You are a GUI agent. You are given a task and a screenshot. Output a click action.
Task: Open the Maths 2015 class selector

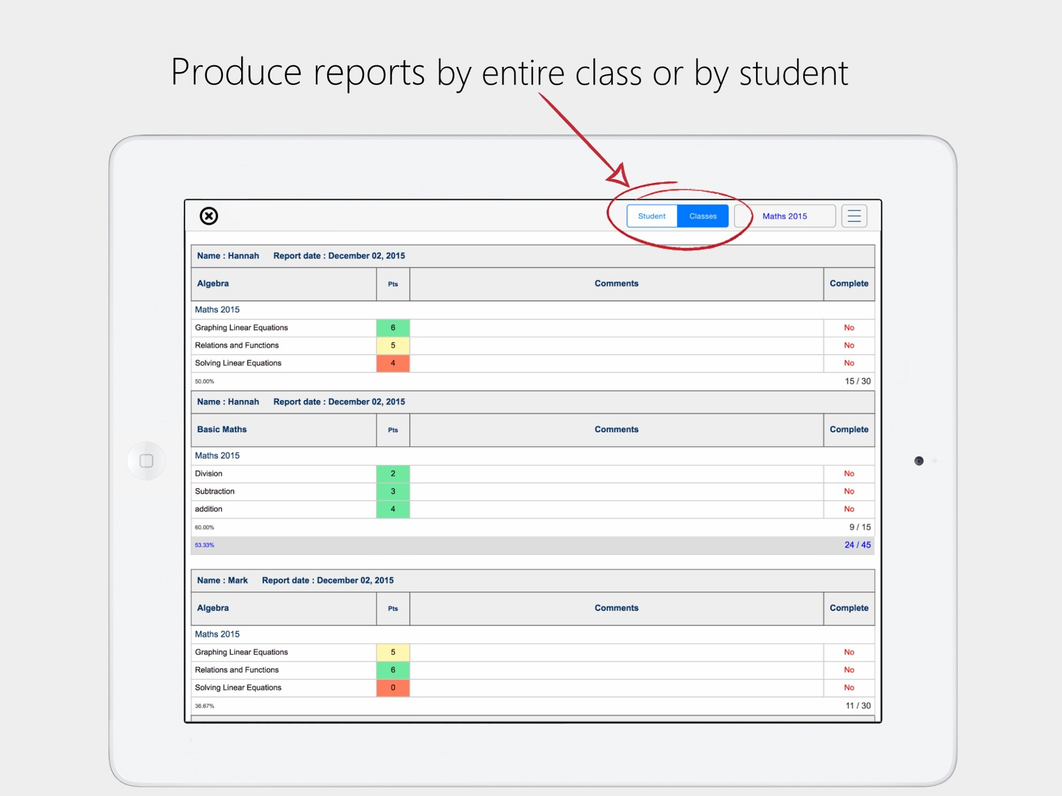pos(784,216)
